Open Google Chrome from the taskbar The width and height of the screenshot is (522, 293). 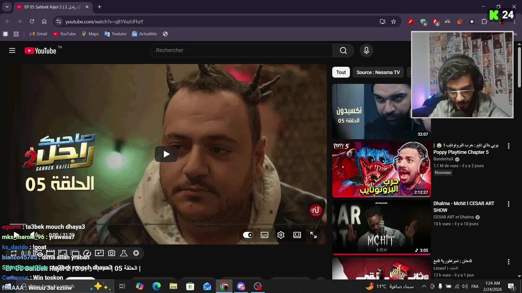(224, 286)
